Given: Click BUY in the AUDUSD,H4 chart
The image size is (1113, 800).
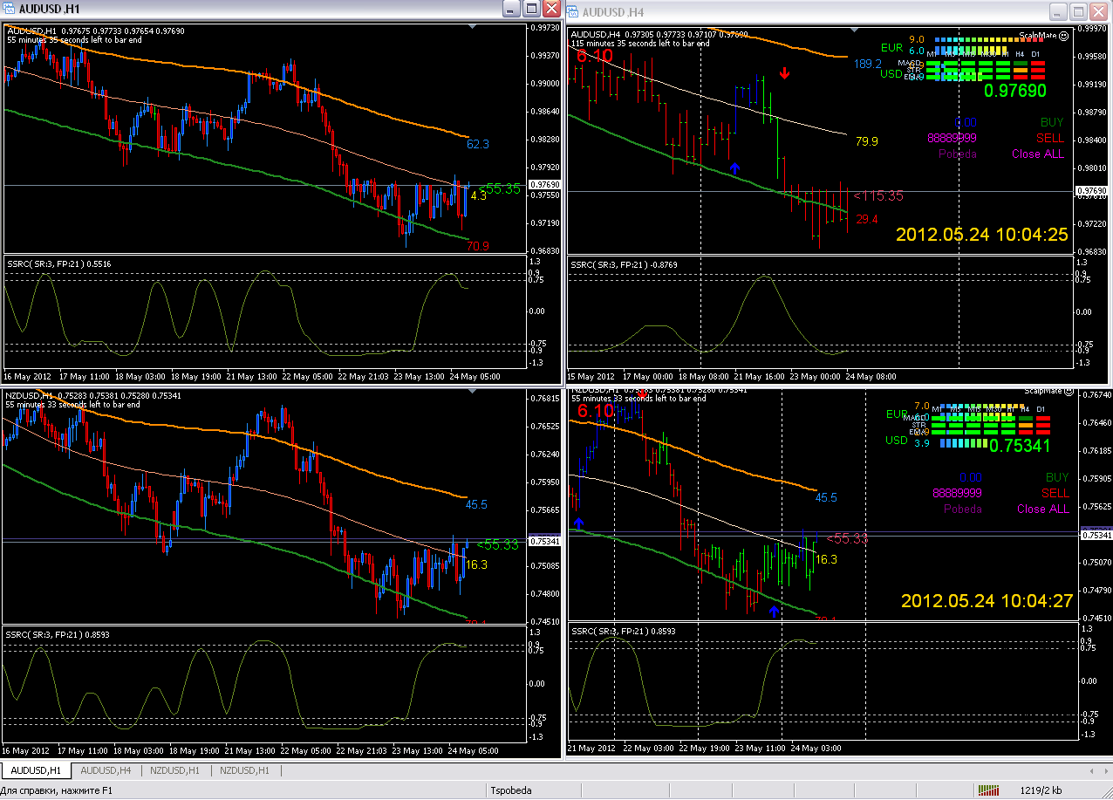Looking at the screenshot, I should click(1052, 123).
